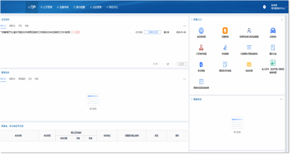
Task: Edit quick entries with the pencil icon
Action: [282, 20]
